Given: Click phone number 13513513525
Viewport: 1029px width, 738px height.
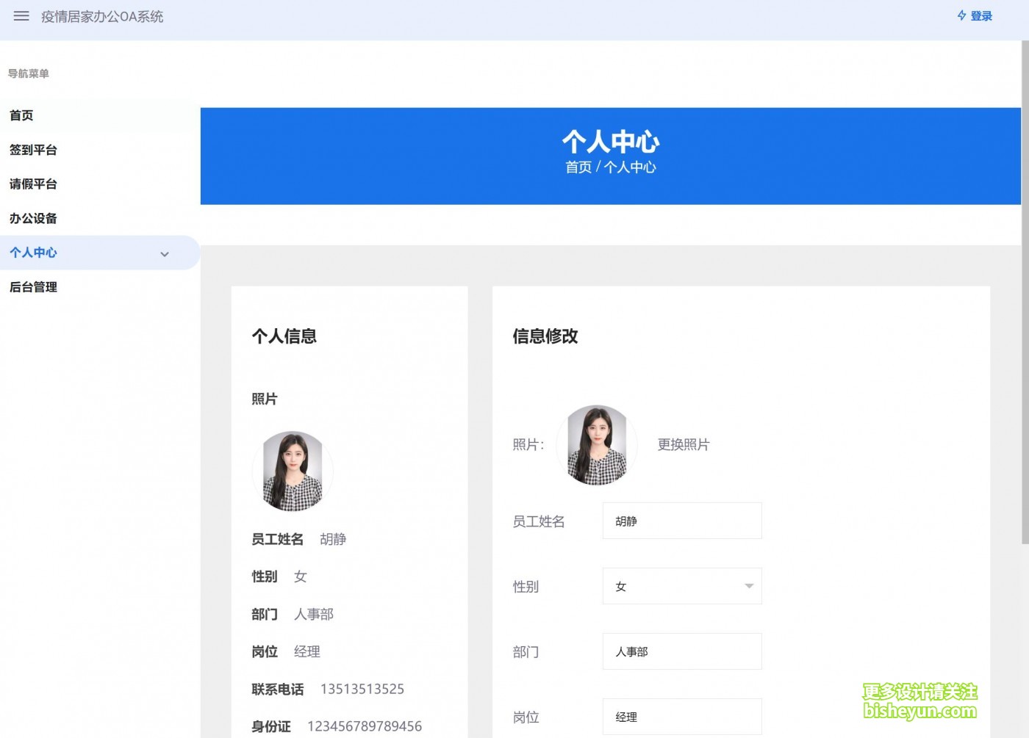Looking at the screenshot, I should tap(362, 689).
